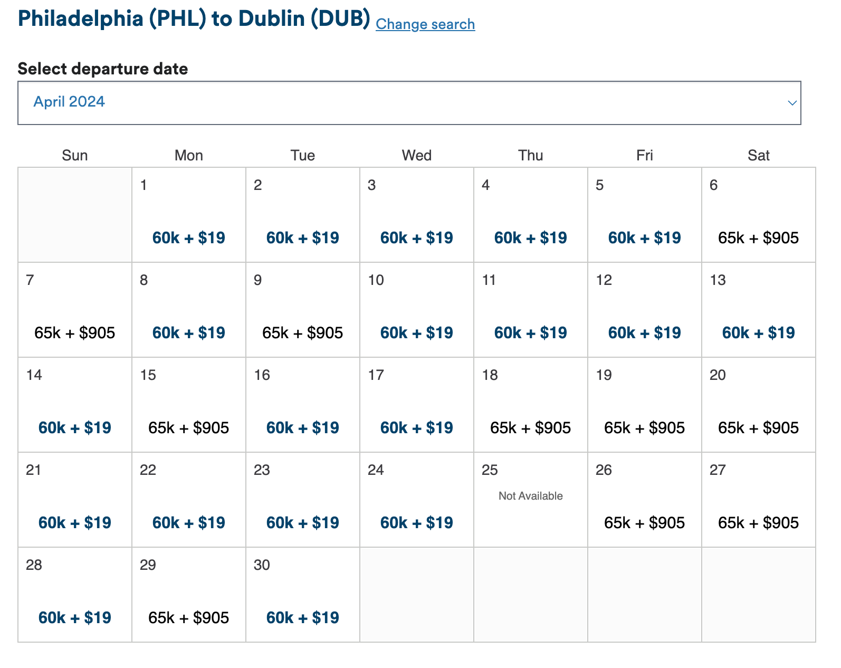Viewport: 841px width, 668px height.
Task: Select April 17 Wednesday fare
Action: [416, 428]
